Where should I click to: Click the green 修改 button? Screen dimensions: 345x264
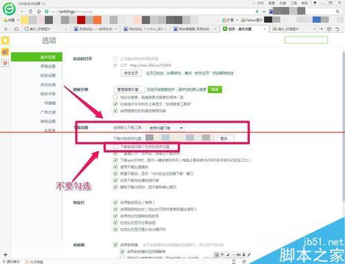coord(215,90)
